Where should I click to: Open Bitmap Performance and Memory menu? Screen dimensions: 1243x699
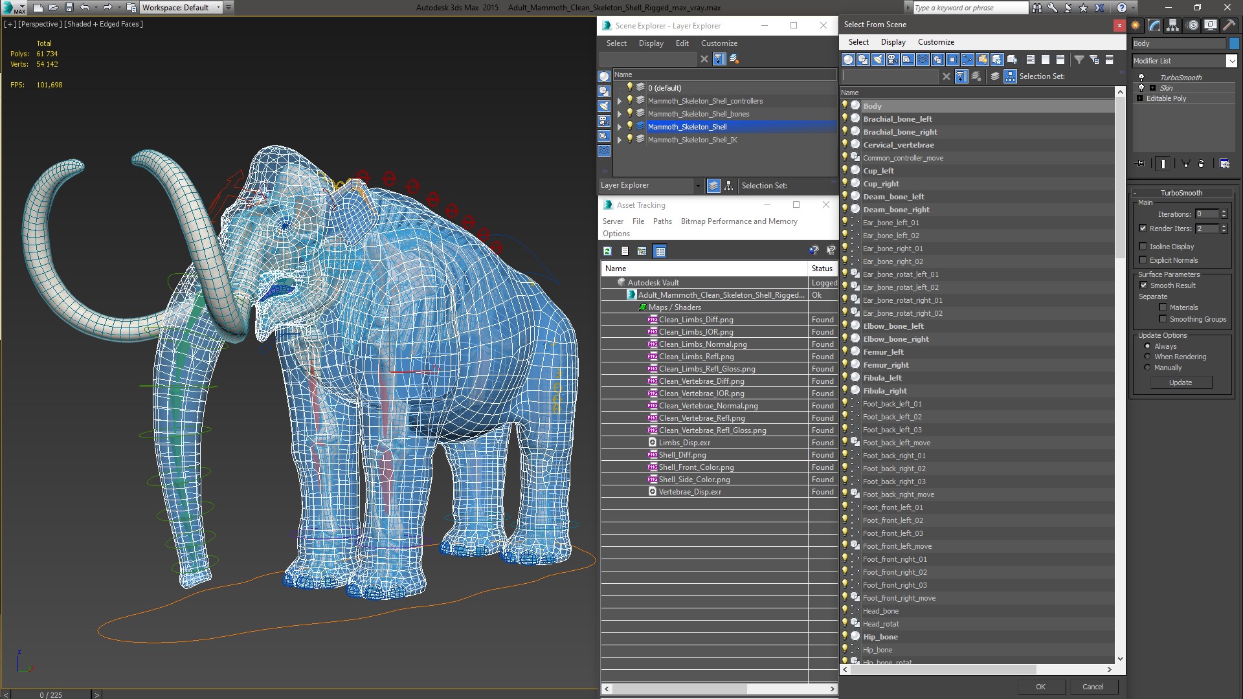[739, 221]
